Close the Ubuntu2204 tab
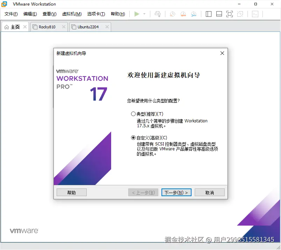 point(107,27)
